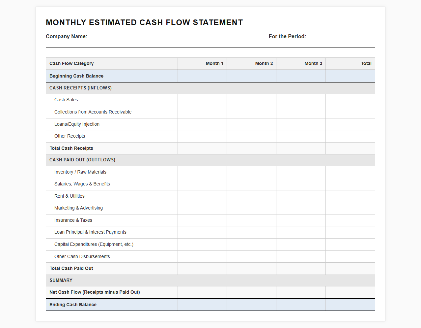This screenshot has width=421, height=328.
Task: Select the 'Month 2' column header
Action: [x=252, y=64]
